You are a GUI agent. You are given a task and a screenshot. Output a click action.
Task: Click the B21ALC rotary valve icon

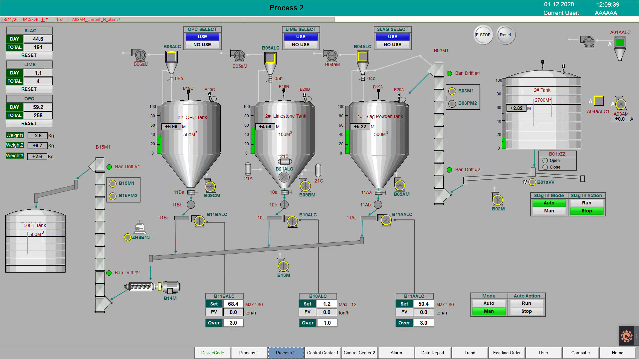284,177
